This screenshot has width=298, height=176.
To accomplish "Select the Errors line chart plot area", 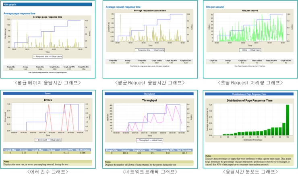I will pos(48,117).
